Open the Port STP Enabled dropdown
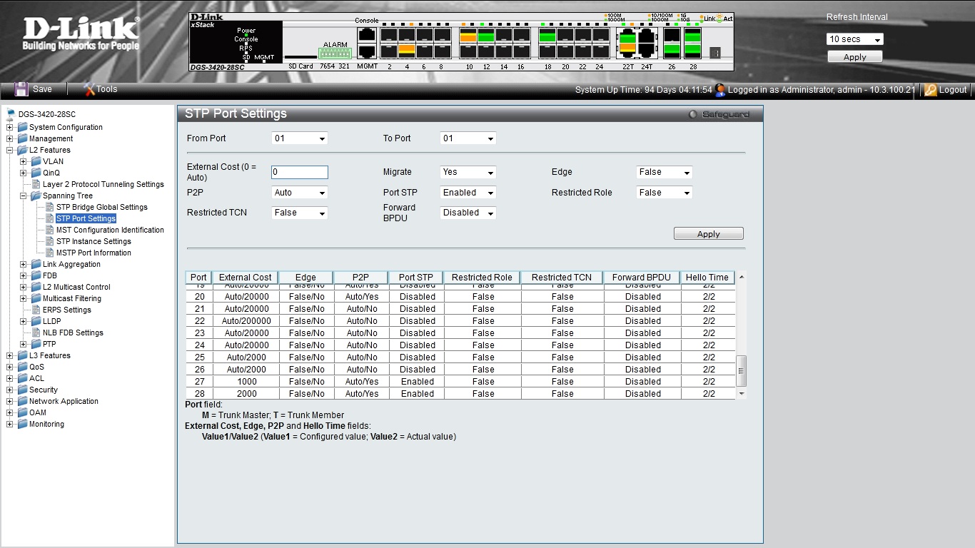 pyautogui.click(x=468, y=193)
